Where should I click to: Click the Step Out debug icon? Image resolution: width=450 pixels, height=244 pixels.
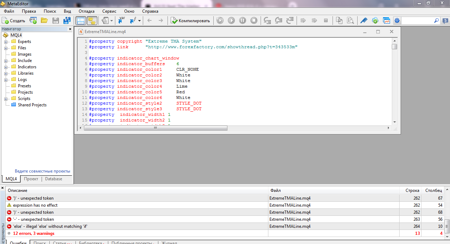click(290, 20)
